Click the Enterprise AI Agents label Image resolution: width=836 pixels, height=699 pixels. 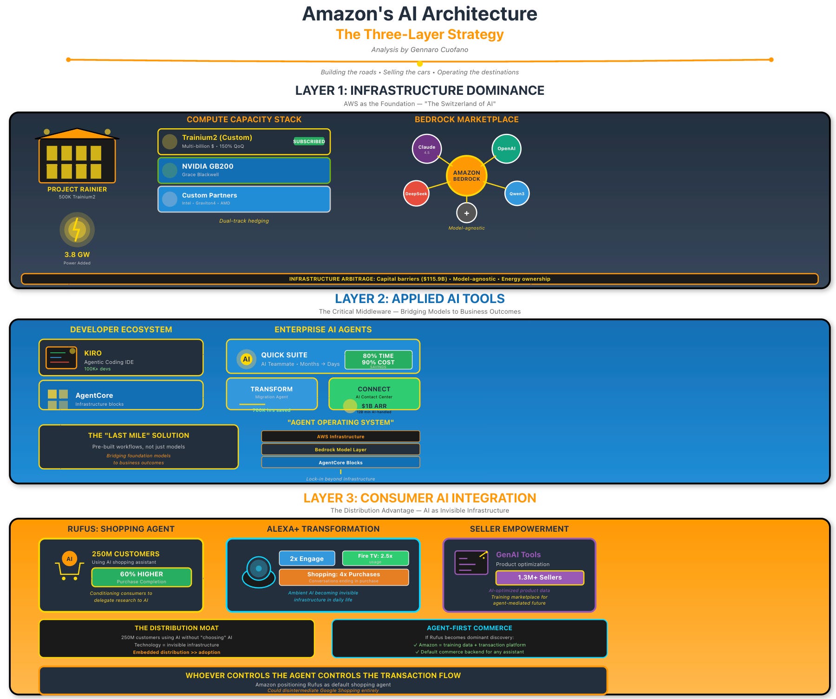[323, 330]
